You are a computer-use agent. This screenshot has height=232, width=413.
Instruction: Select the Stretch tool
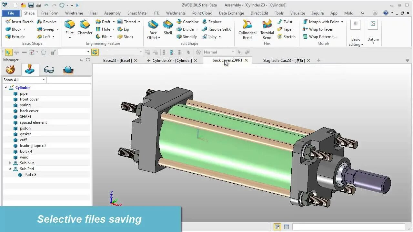286,37
